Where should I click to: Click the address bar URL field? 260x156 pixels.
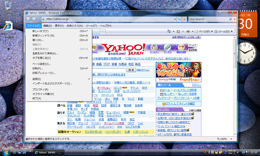coord(108,19)
